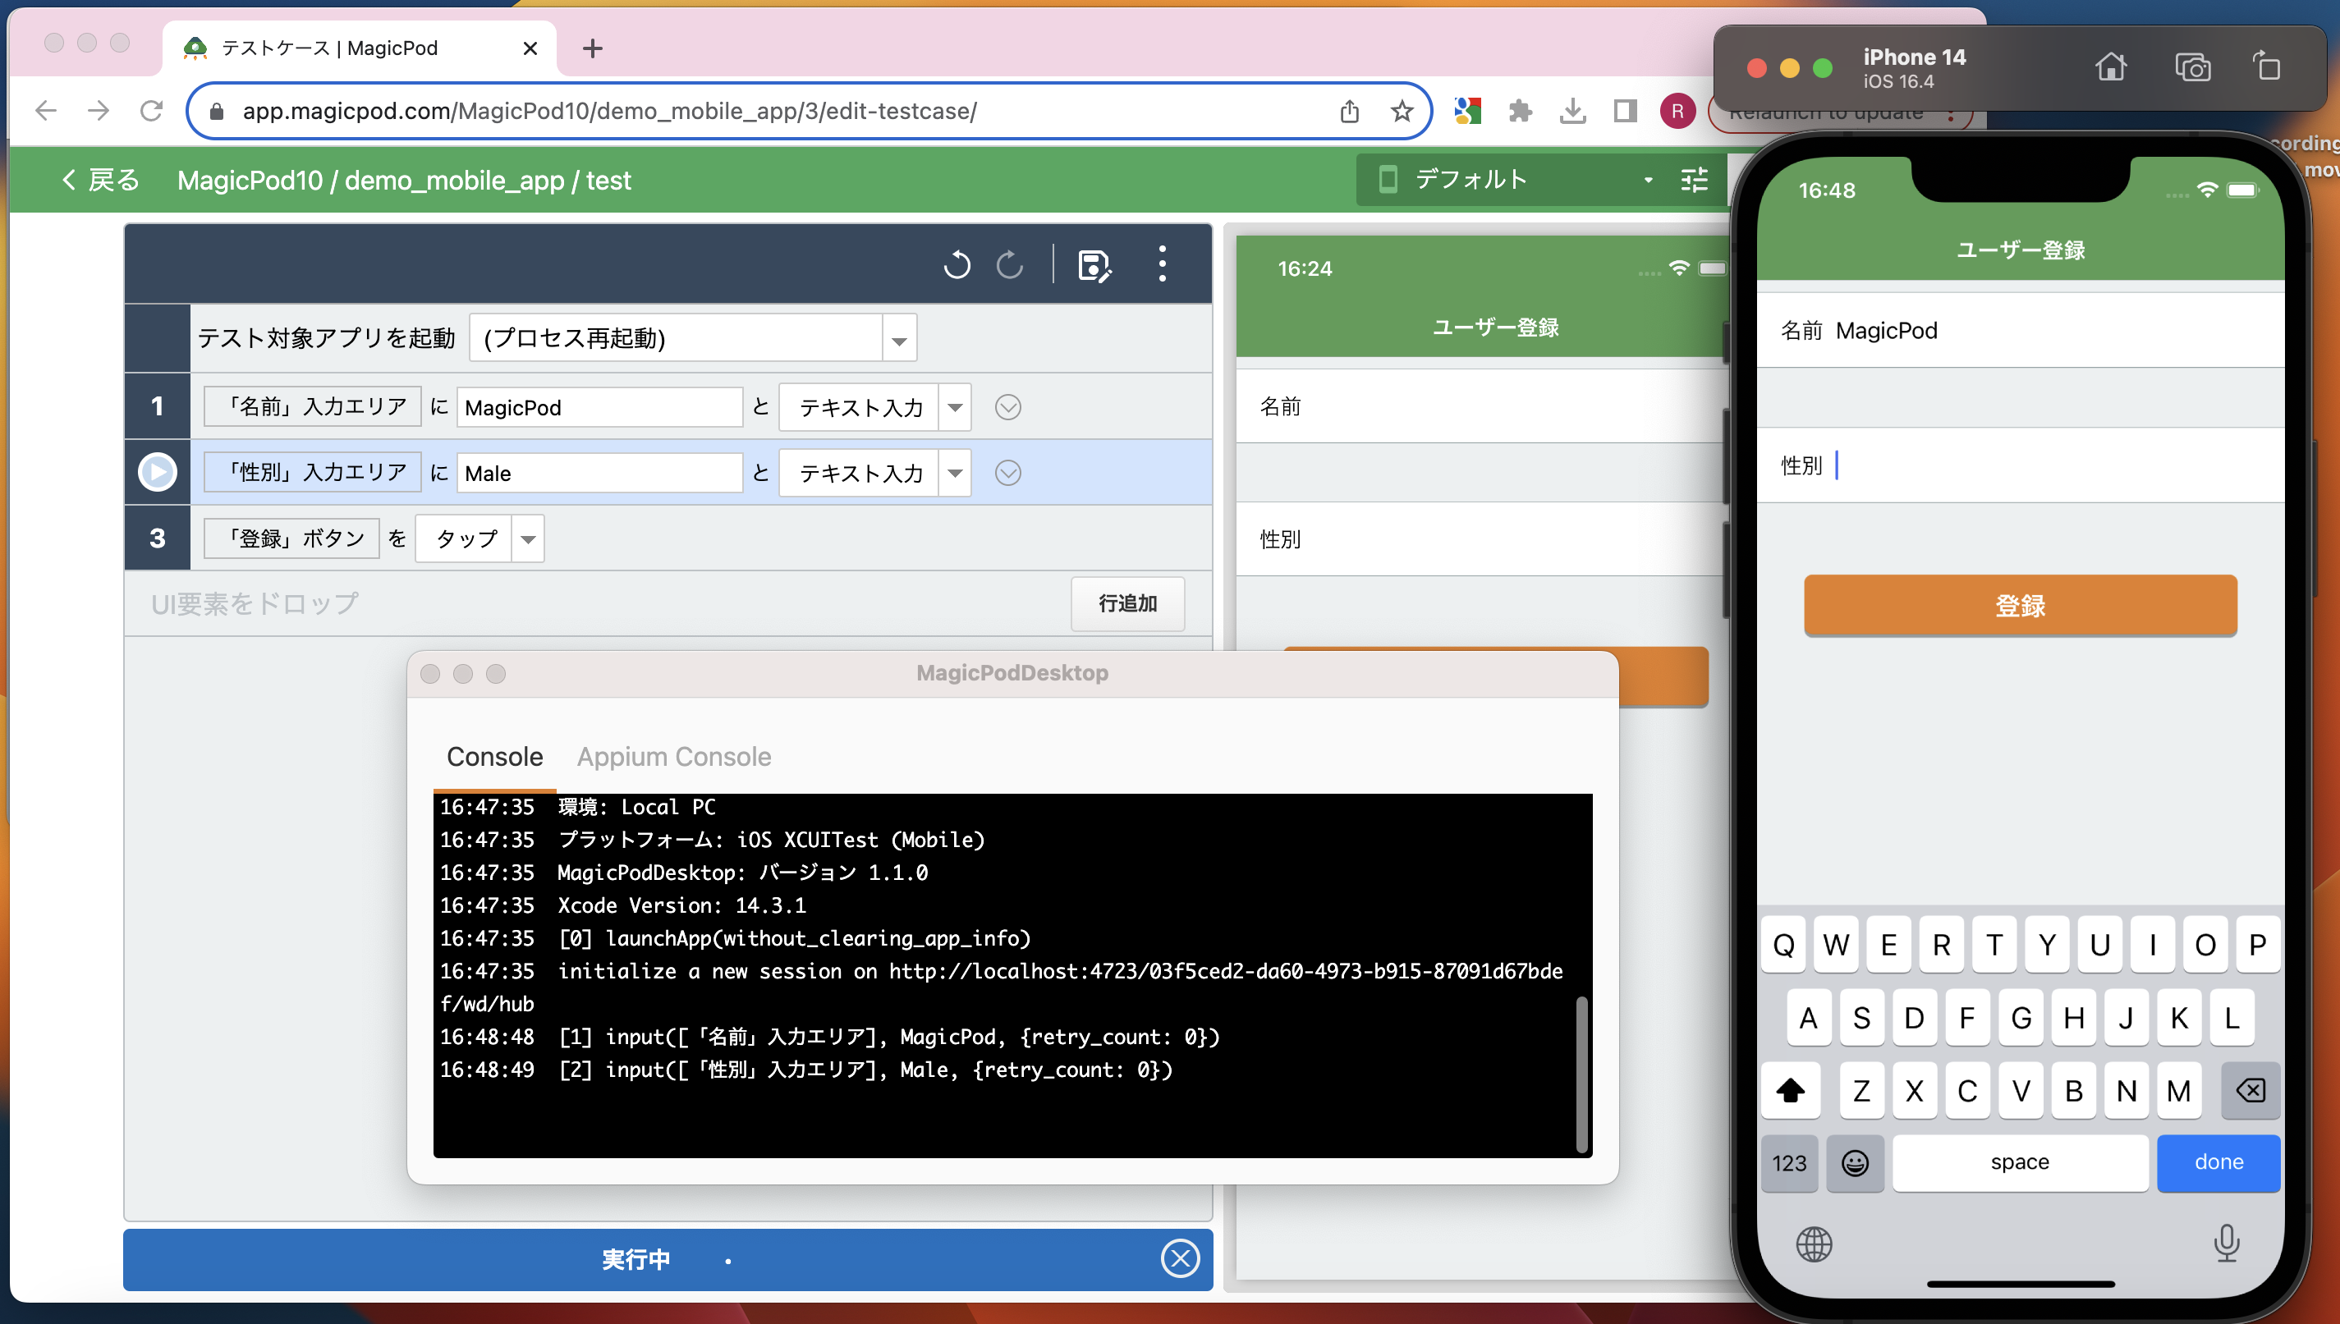This screenshot has width=2340, height=1324.
Task: Tap the emoji key on the iPhone keyboard
Action: (x=1855, y=1162)
